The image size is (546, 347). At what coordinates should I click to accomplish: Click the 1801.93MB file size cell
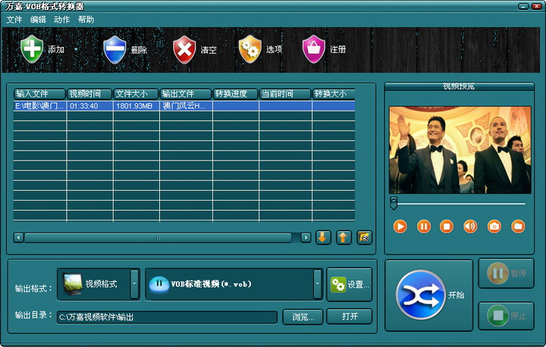(x=136, y=106)
